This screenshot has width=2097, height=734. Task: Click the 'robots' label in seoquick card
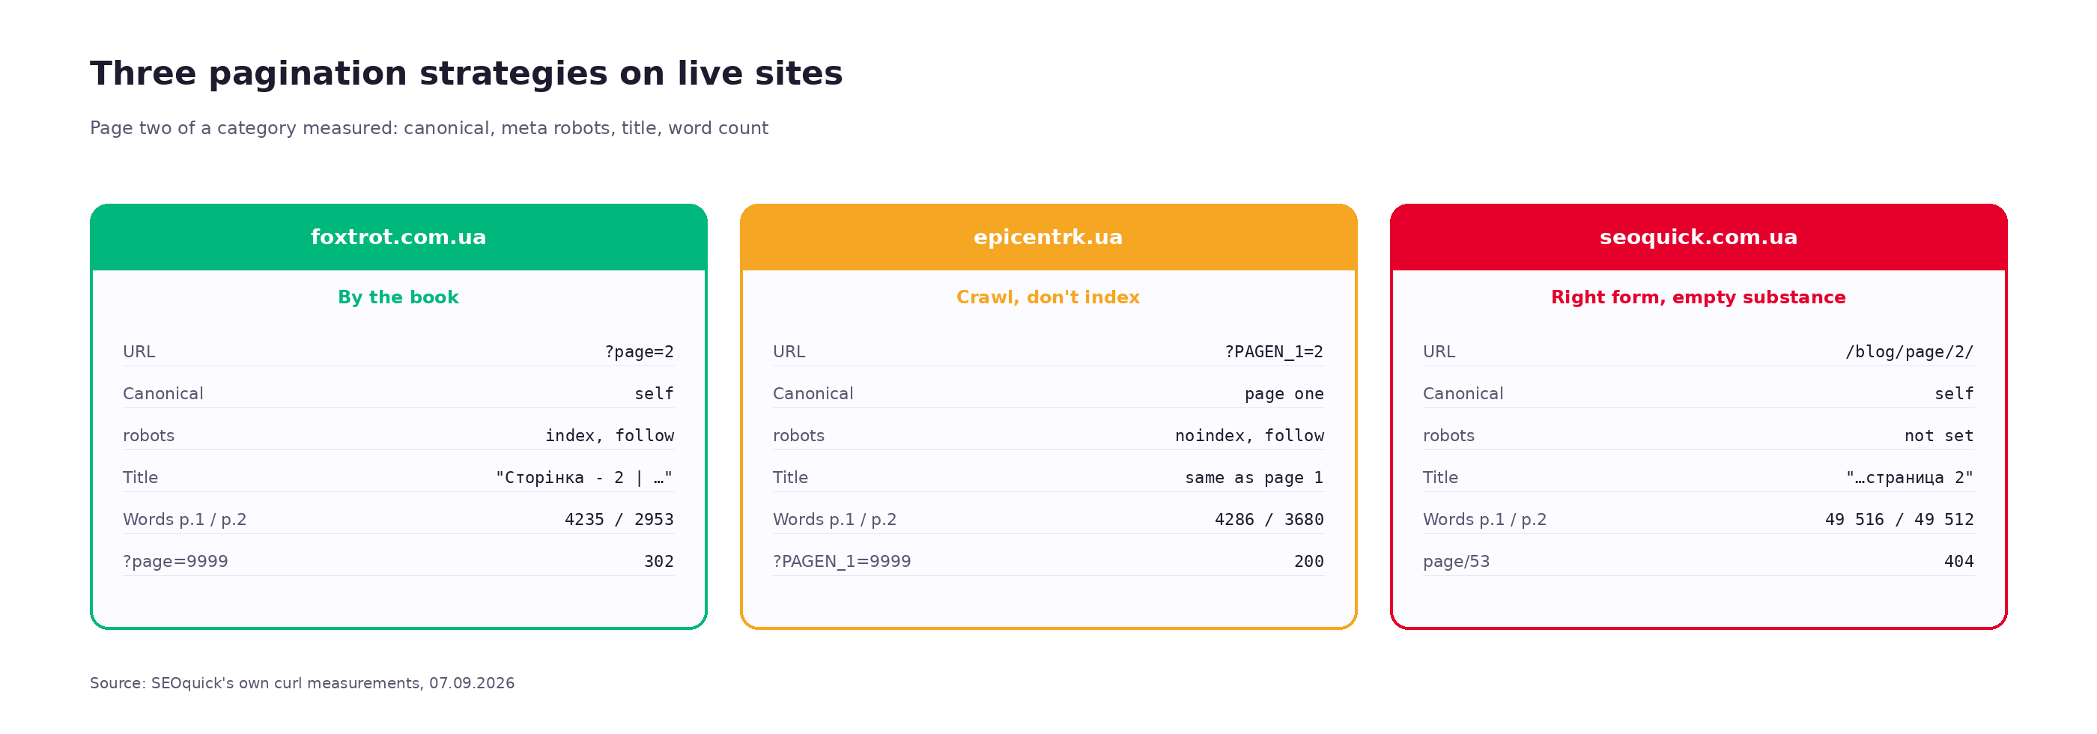point(1448,435)
